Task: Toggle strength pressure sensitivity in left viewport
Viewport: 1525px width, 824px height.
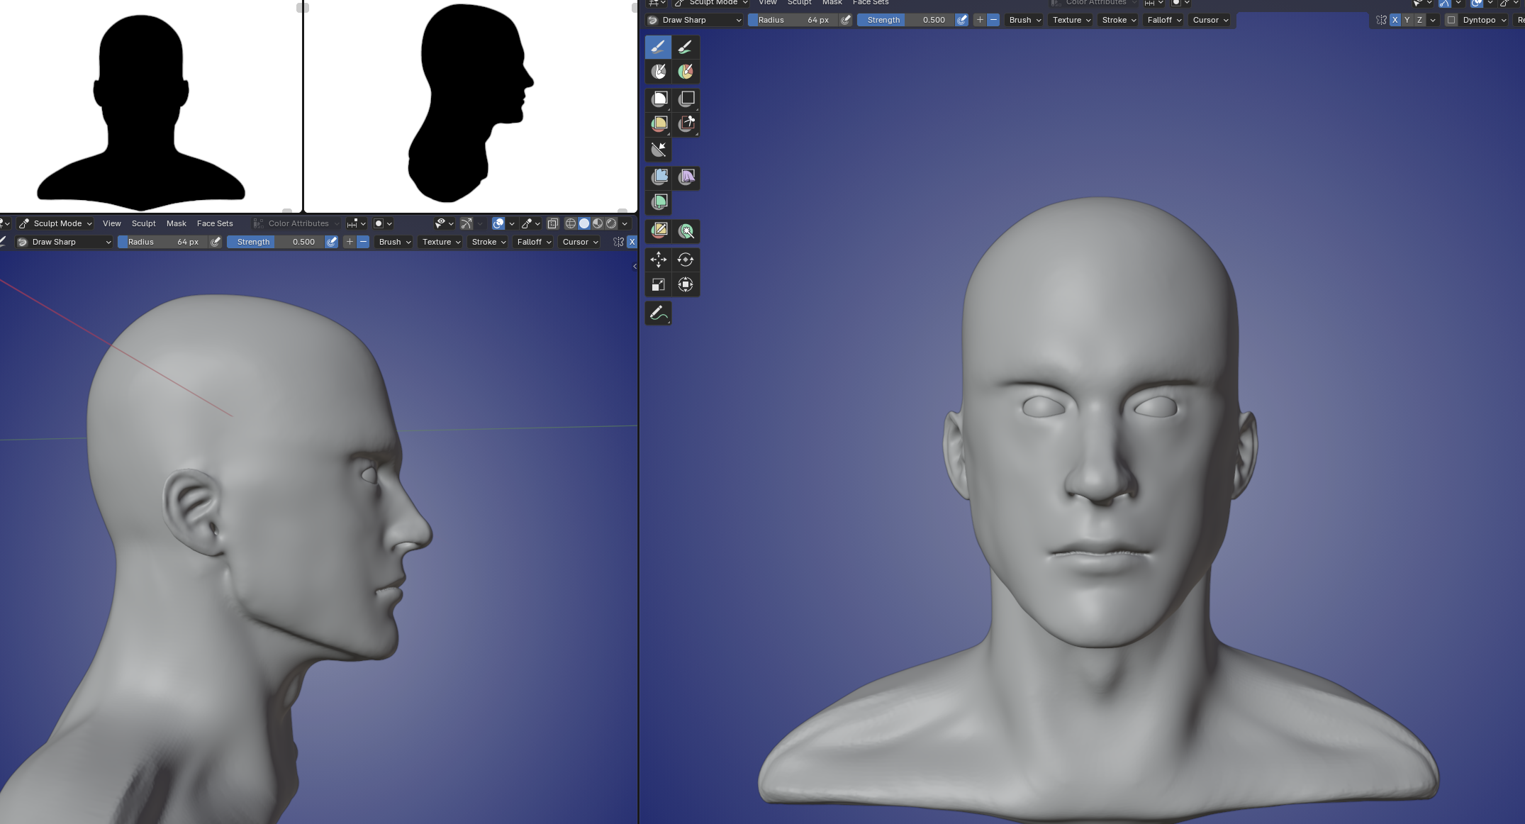Action: click(x=331, y=242)
